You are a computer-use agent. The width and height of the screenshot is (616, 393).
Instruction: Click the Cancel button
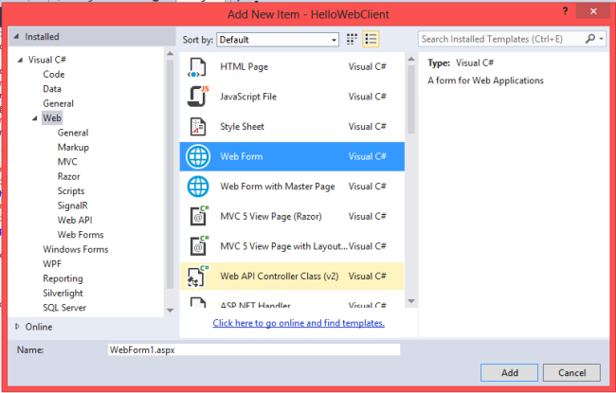click(x=571, y=372)
